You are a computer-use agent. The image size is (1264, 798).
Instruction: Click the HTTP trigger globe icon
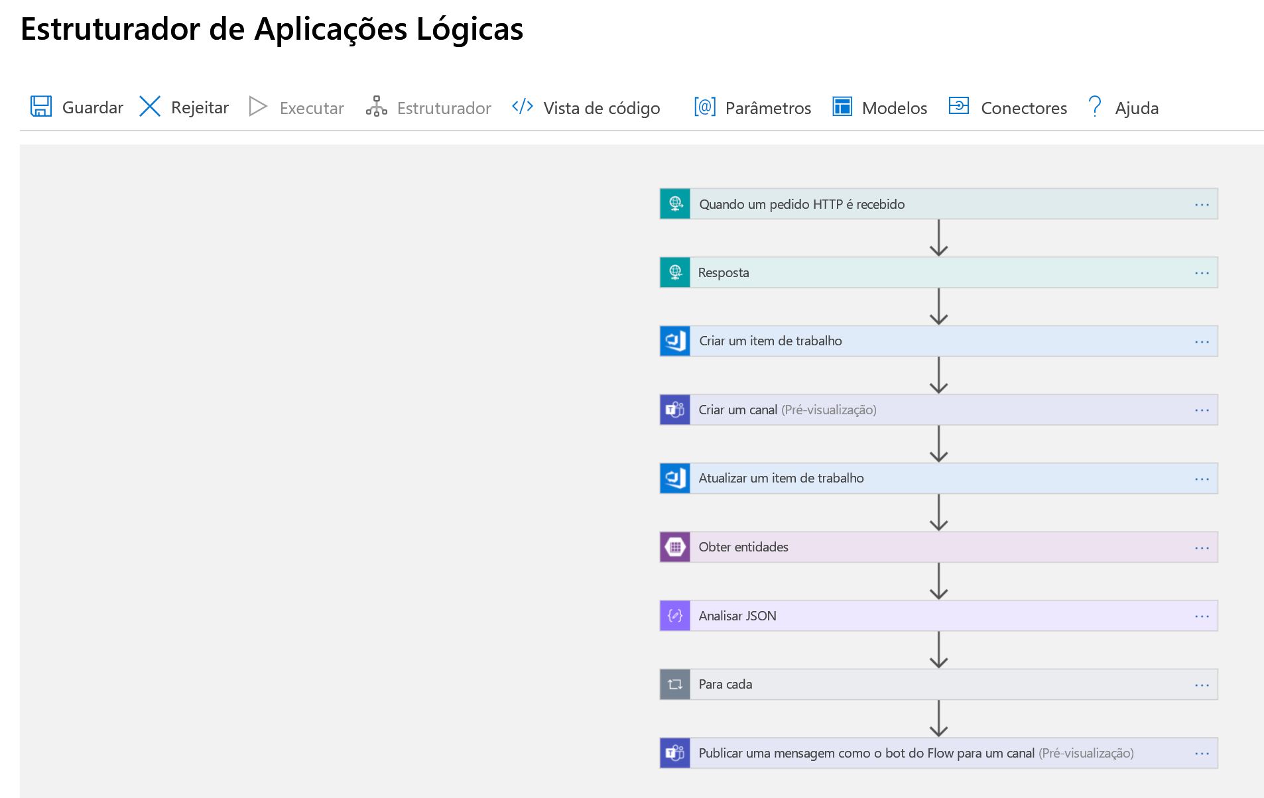pyautogui.click(x=675, y=204)
